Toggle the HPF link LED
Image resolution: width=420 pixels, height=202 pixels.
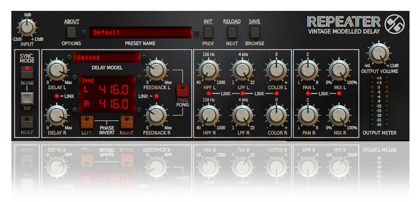[209, 93]
